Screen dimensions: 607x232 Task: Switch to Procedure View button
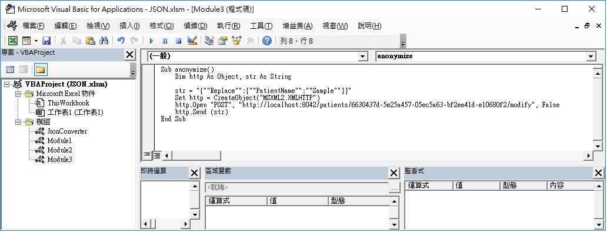click(x=147, y=155)
